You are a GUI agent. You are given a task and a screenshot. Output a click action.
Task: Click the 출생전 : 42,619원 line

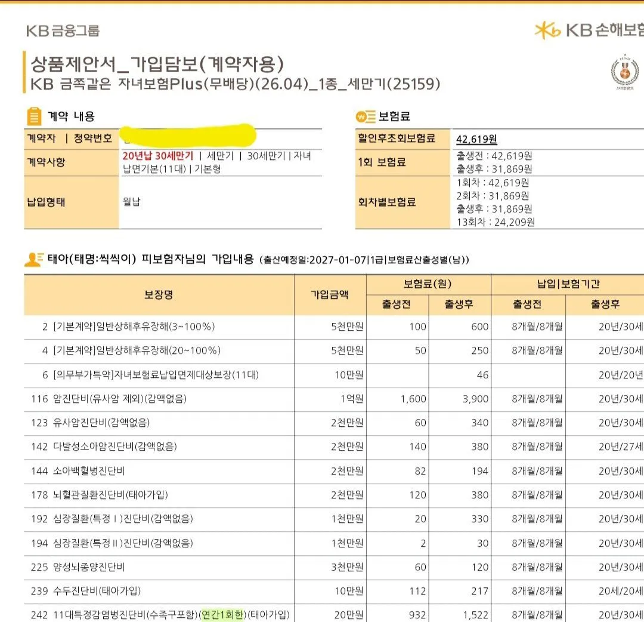coord(494,156)
